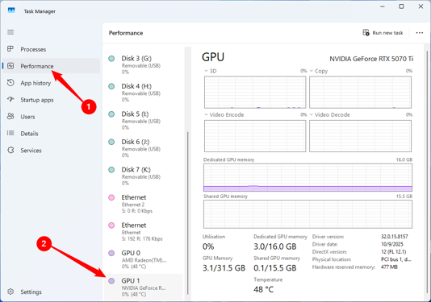
Task: Click the driver version 32.0.15.8157
Action: tap(395, 237)
